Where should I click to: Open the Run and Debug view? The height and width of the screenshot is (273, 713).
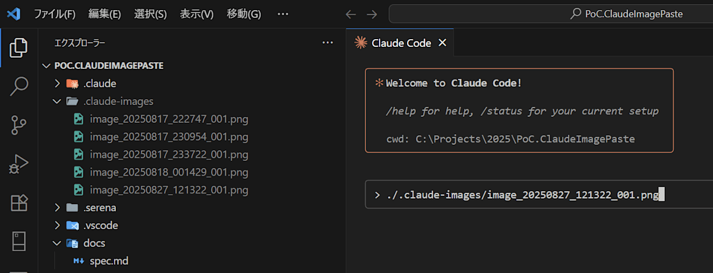(x=19, y=164)
